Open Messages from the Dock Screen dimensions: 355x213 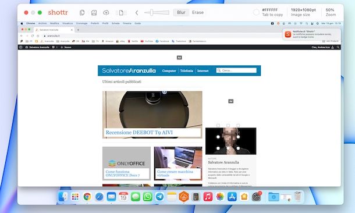click(136, 197)
